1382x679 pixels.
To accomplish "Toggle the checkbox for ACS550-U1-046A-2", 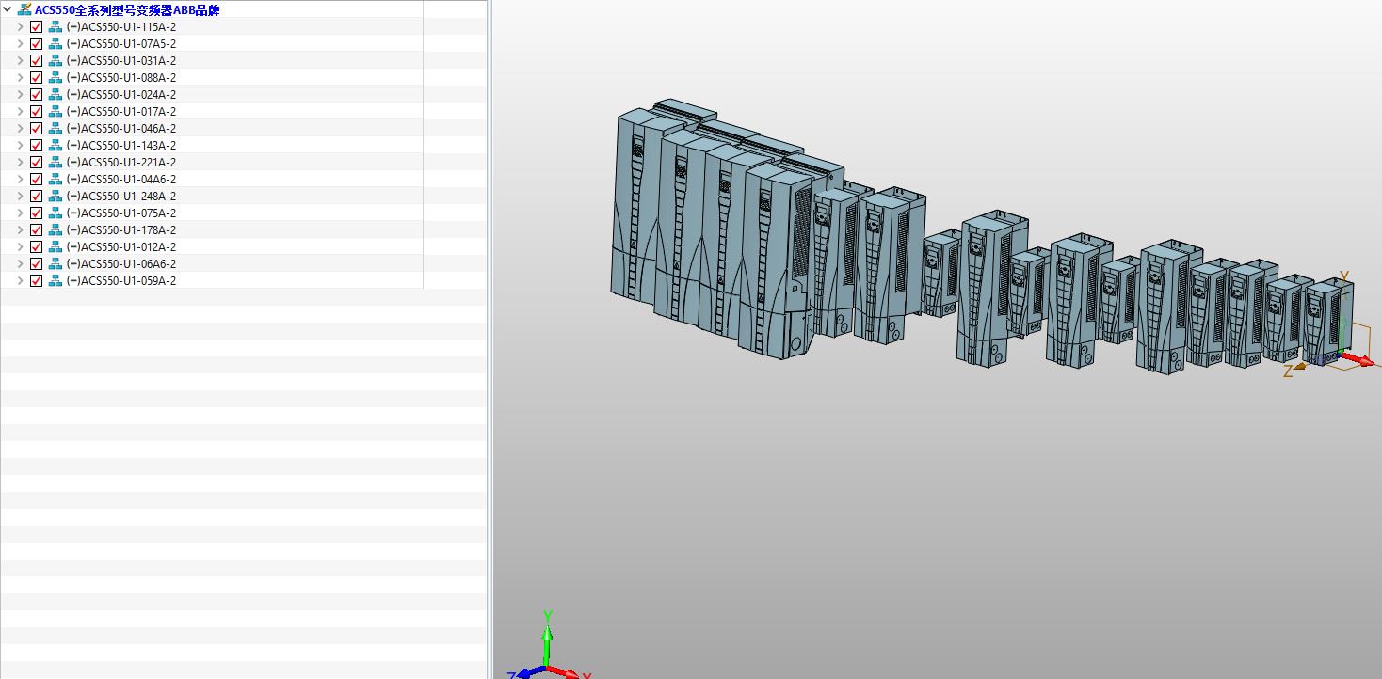I will [37, 129].
